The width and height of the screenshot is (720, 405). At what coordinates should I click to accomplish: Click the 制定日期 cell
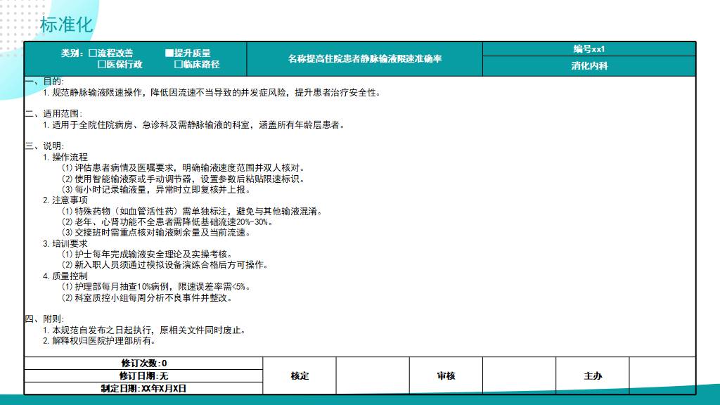click(143, 388)
